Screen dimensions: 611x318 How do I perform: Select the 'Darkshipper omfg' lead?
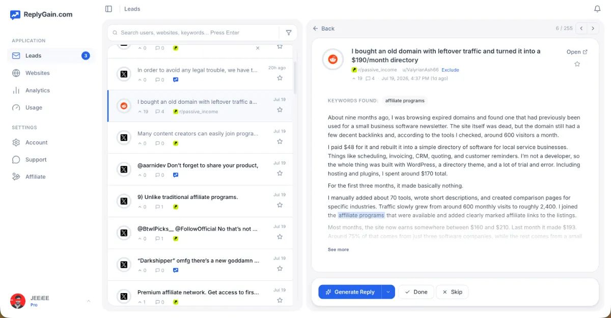[x=200, y=265]
